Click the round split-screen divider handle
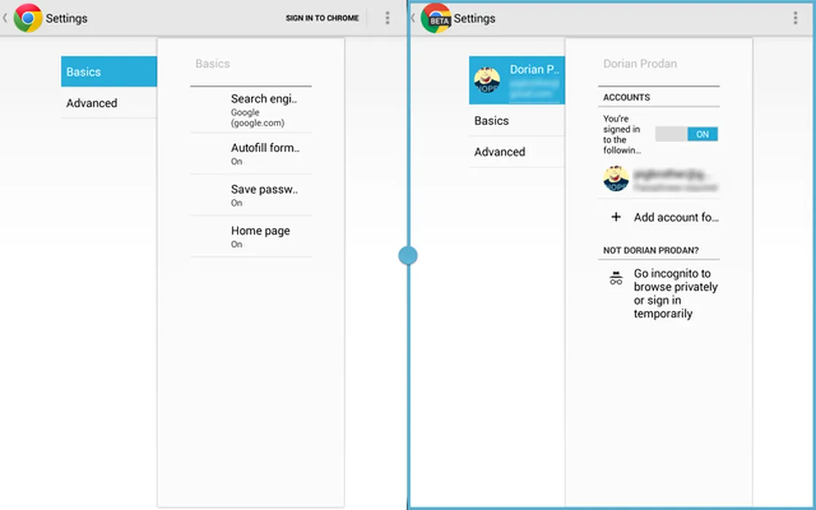This screenshot has height=510, width=816. point(408,256)
